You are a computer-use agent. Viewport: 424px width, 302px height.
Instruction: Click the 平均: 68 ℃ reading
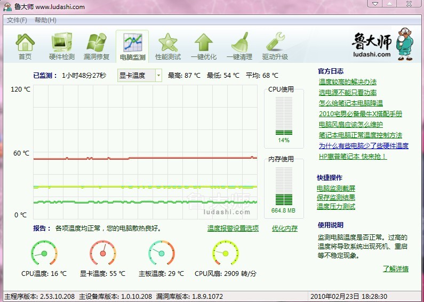[262, 75]
